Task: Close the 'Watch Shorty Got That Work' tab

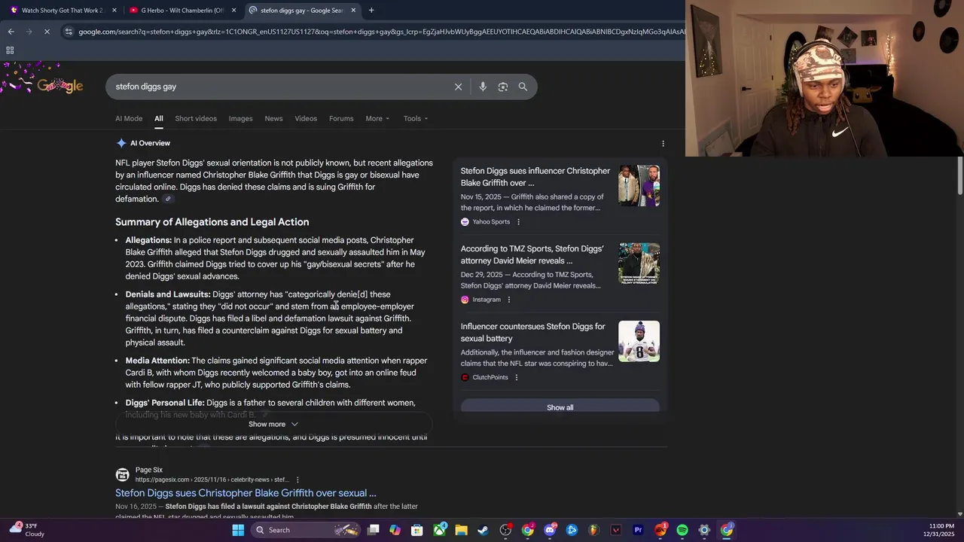Action: point(114,11)
